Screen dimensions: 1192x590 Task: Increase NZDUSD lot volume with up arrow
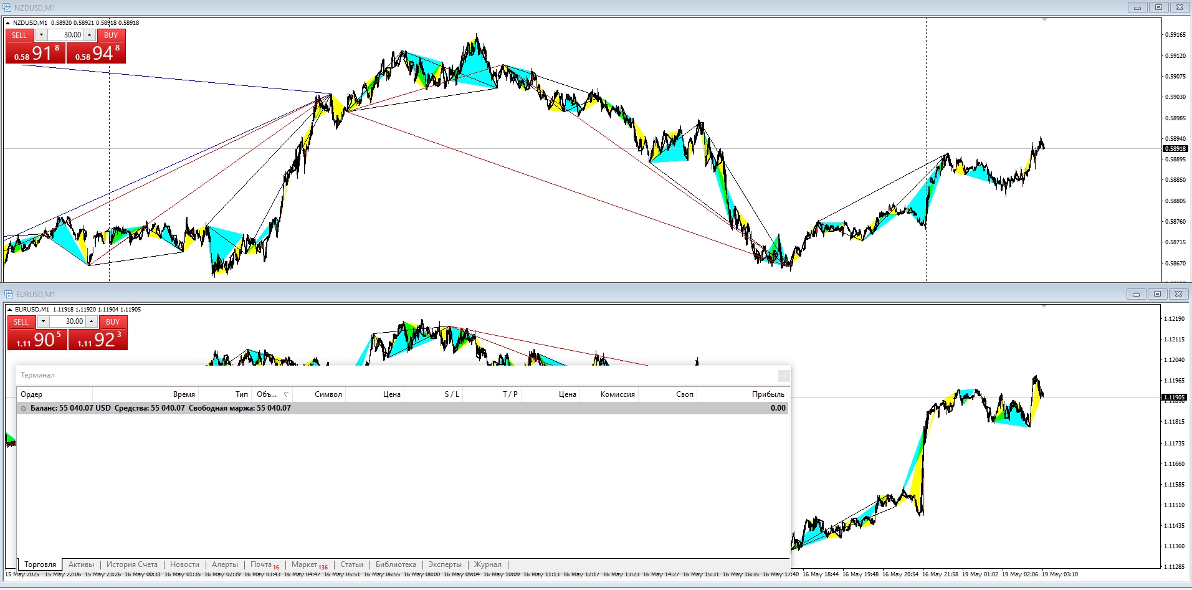90,35
